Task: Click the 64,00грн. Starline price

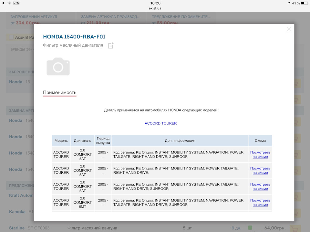Action: [275, 228]
